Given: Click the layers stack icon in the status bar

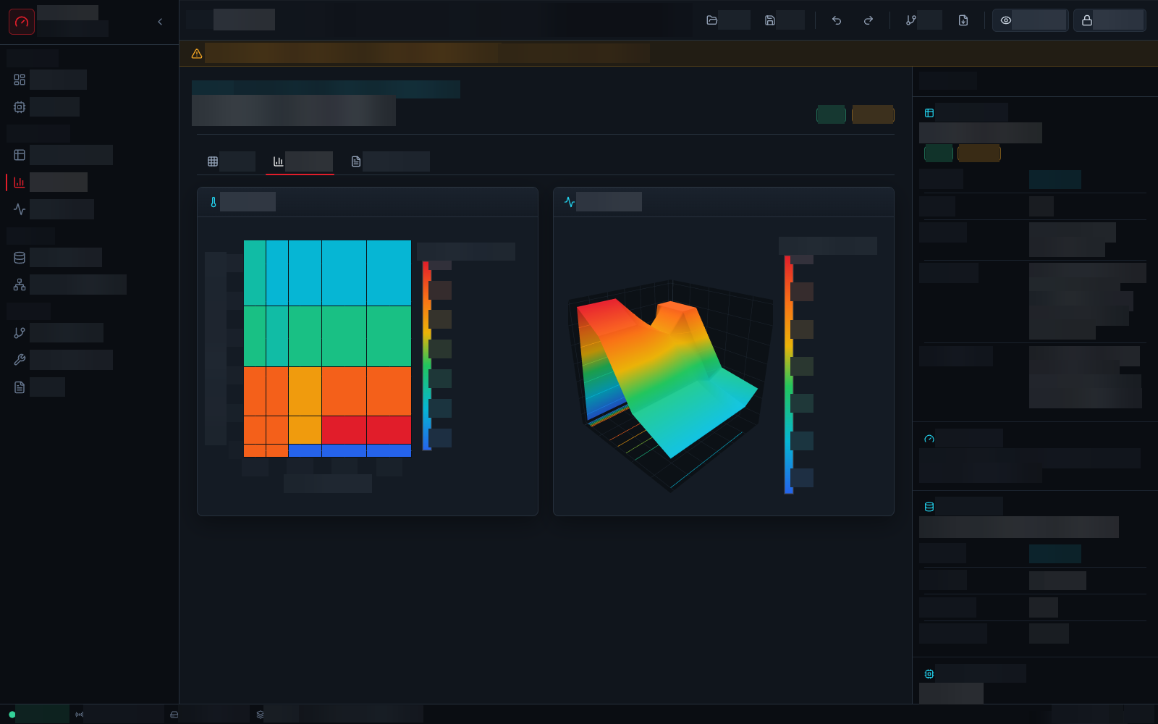Looking at the screenshot, I should click(x=261, y=715).
